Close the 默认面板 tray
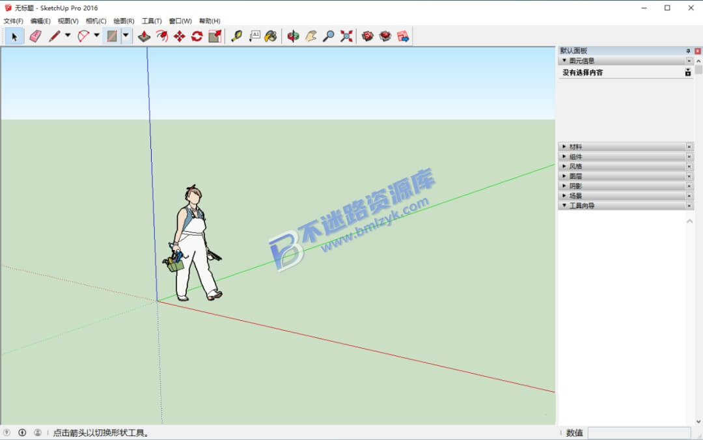Image resolution: width=703 pixels, height=440 pixels. coord(698,51)
